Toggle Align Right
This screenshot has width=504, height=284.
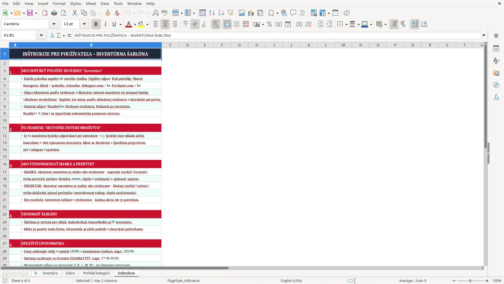[x=174, y=24]
